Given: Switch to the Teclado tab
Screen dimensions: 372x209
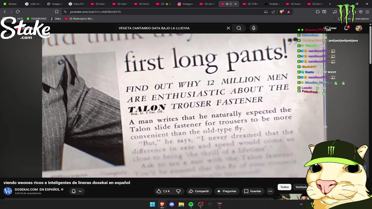Looking at the screenshot, I should (273, 4).
